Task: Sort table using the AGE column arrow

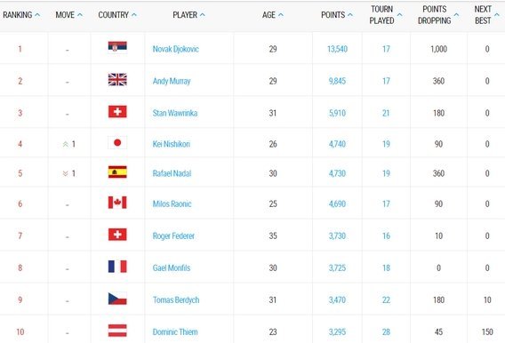Action: click(281, 15)
